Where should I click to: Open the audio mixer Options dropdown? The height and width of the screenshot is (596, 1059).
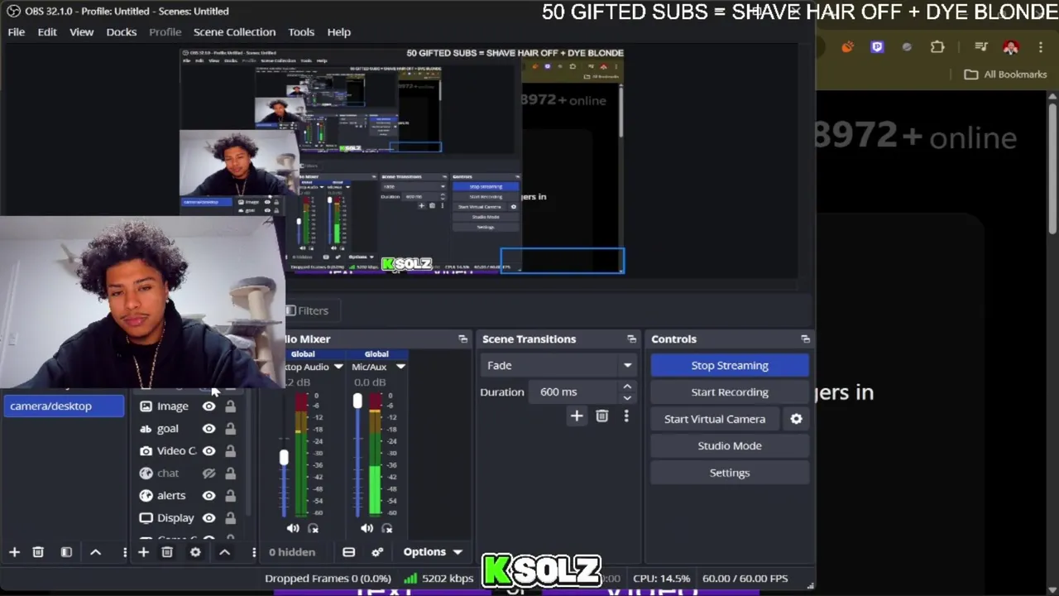pyautogui.click(x=433, y=552)
